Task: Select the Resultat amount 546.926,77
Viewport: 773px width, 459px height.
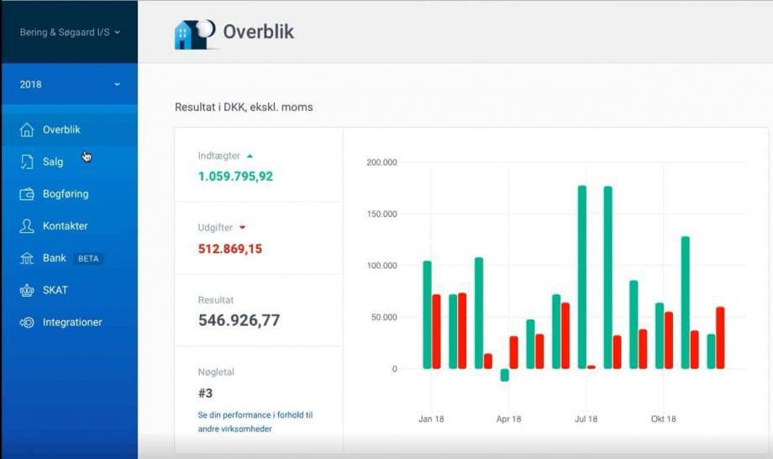Action: pos(239,320)
